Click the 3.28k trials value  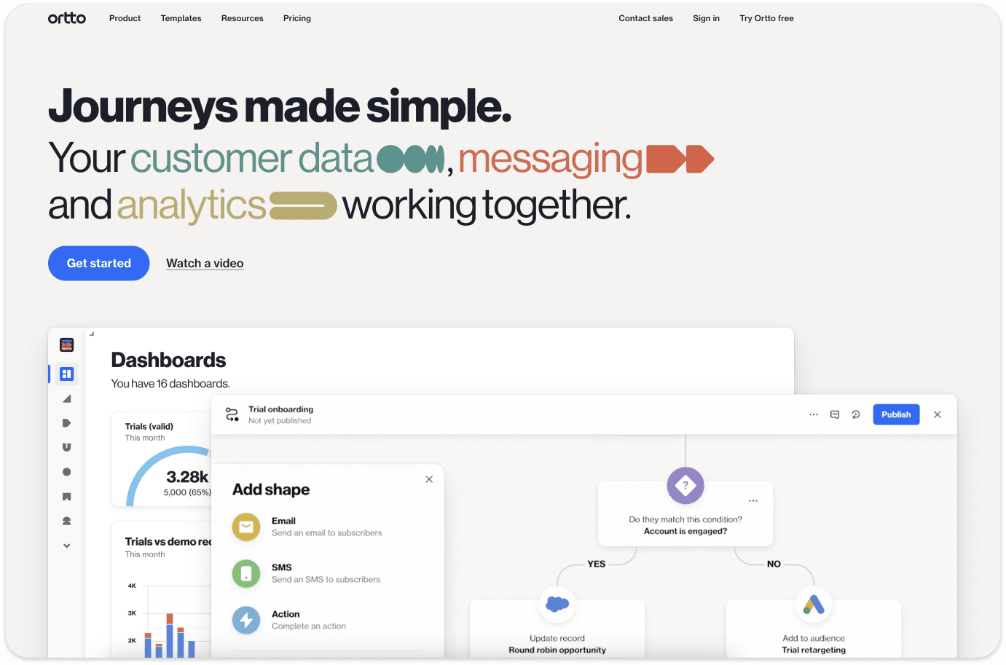(x=187, y=476)
